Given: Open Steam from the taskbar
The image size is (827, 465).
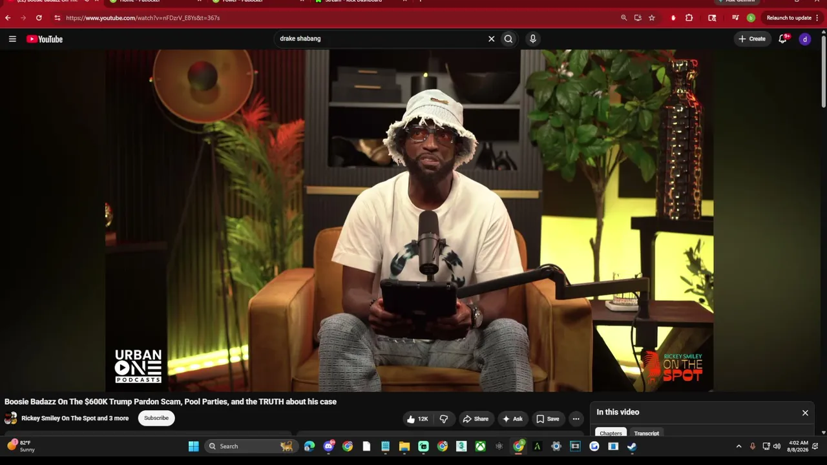Looking at the screenshot, I should pos(632,446).
